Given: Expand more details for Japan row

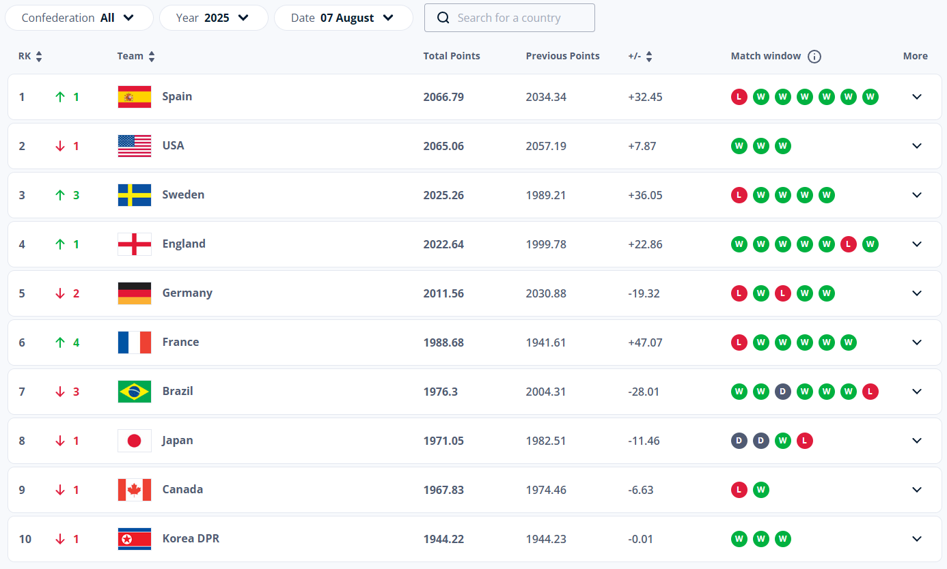Looking at the screenshot, I should (917, 441).
